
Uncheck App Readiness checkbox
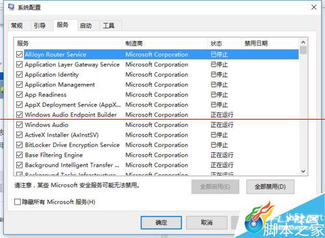pos(19,95)
